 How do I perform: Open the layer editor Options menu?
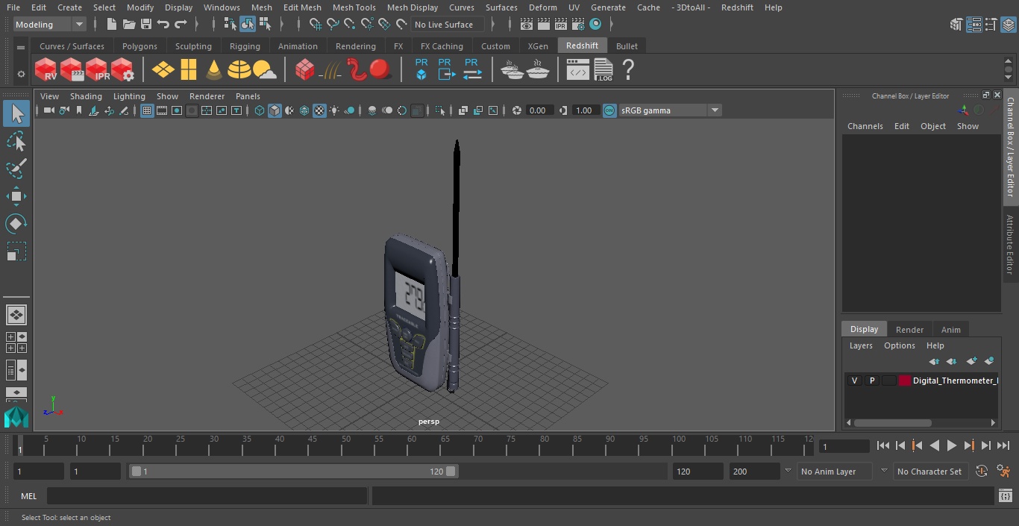click(899, 345)
